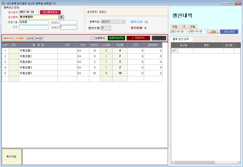
Task: Click the app icon in the title bar
Action: [x=3, y=4]
